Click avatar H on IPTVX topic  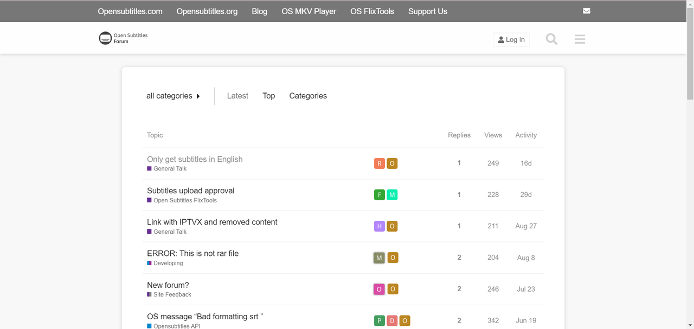379,226
